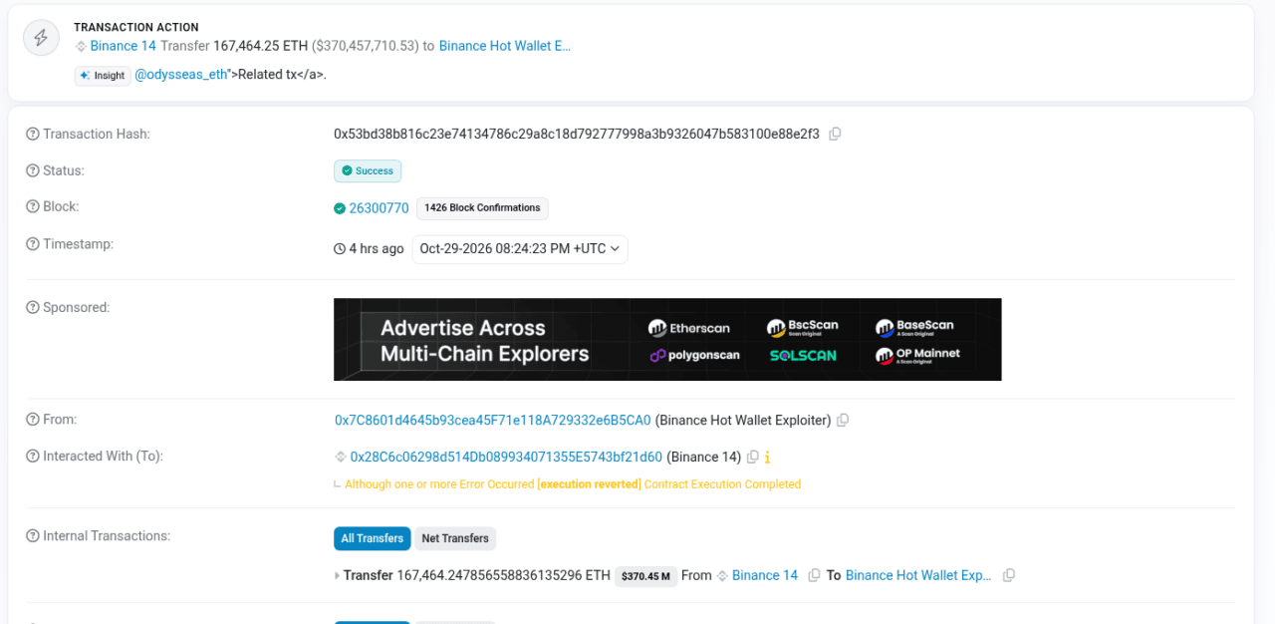Copy the From address
The width and height of the screenshot is (1275, 624).
tap(843, 421)
